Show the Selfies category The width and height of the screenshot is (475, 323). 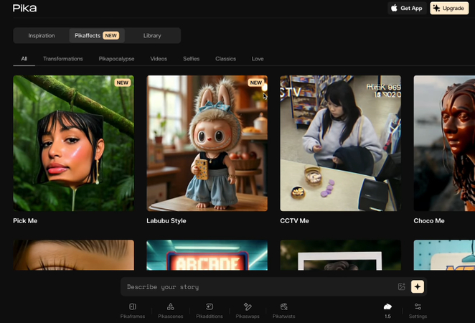(191, 58)
